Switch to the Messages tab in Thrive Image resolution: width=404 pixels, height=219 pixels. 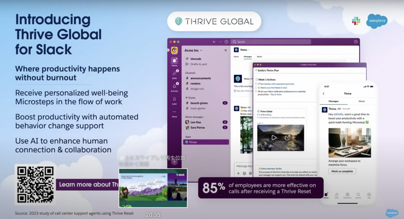[x=247, y=57]
